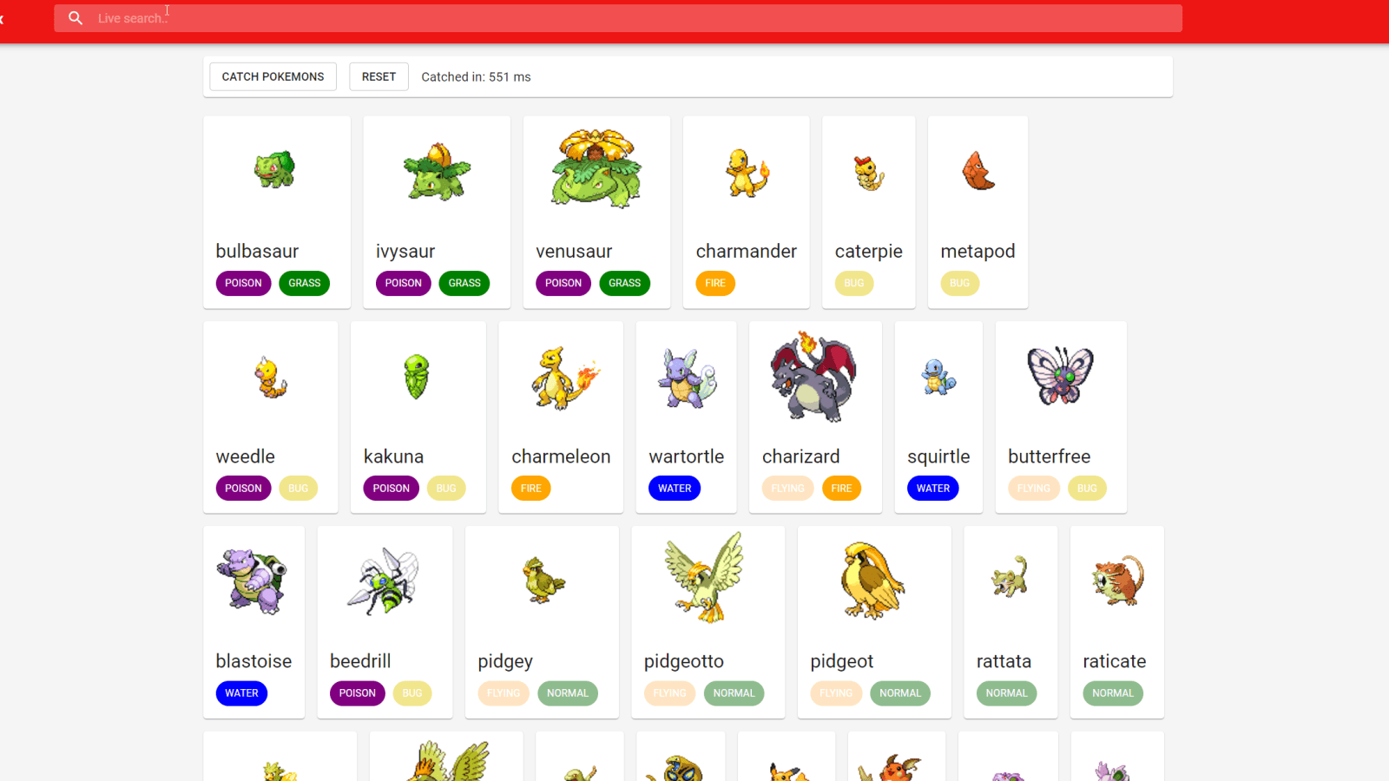1389x781 pixels.
Task: Click the NORMAL tag on rattata card
Action: [1006, 693]
